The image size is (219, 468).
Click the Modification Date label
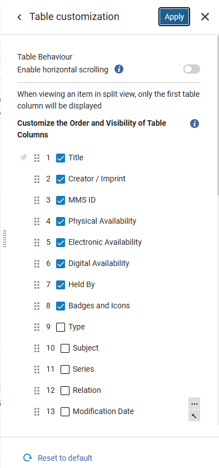[103, 411]
